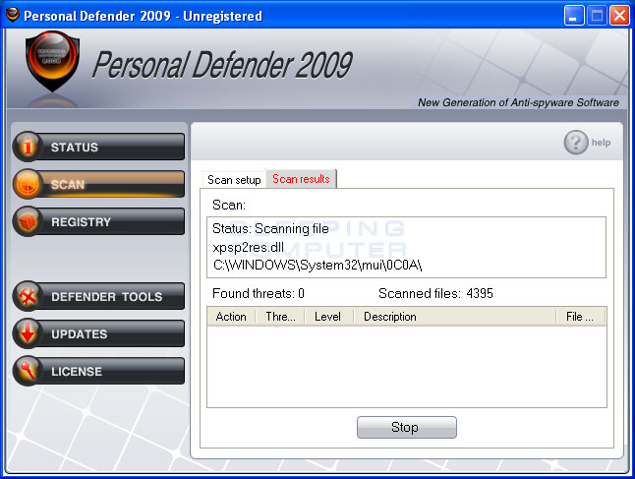
Task: Switch to the Scan setup tab
Action: coord(234,180)
